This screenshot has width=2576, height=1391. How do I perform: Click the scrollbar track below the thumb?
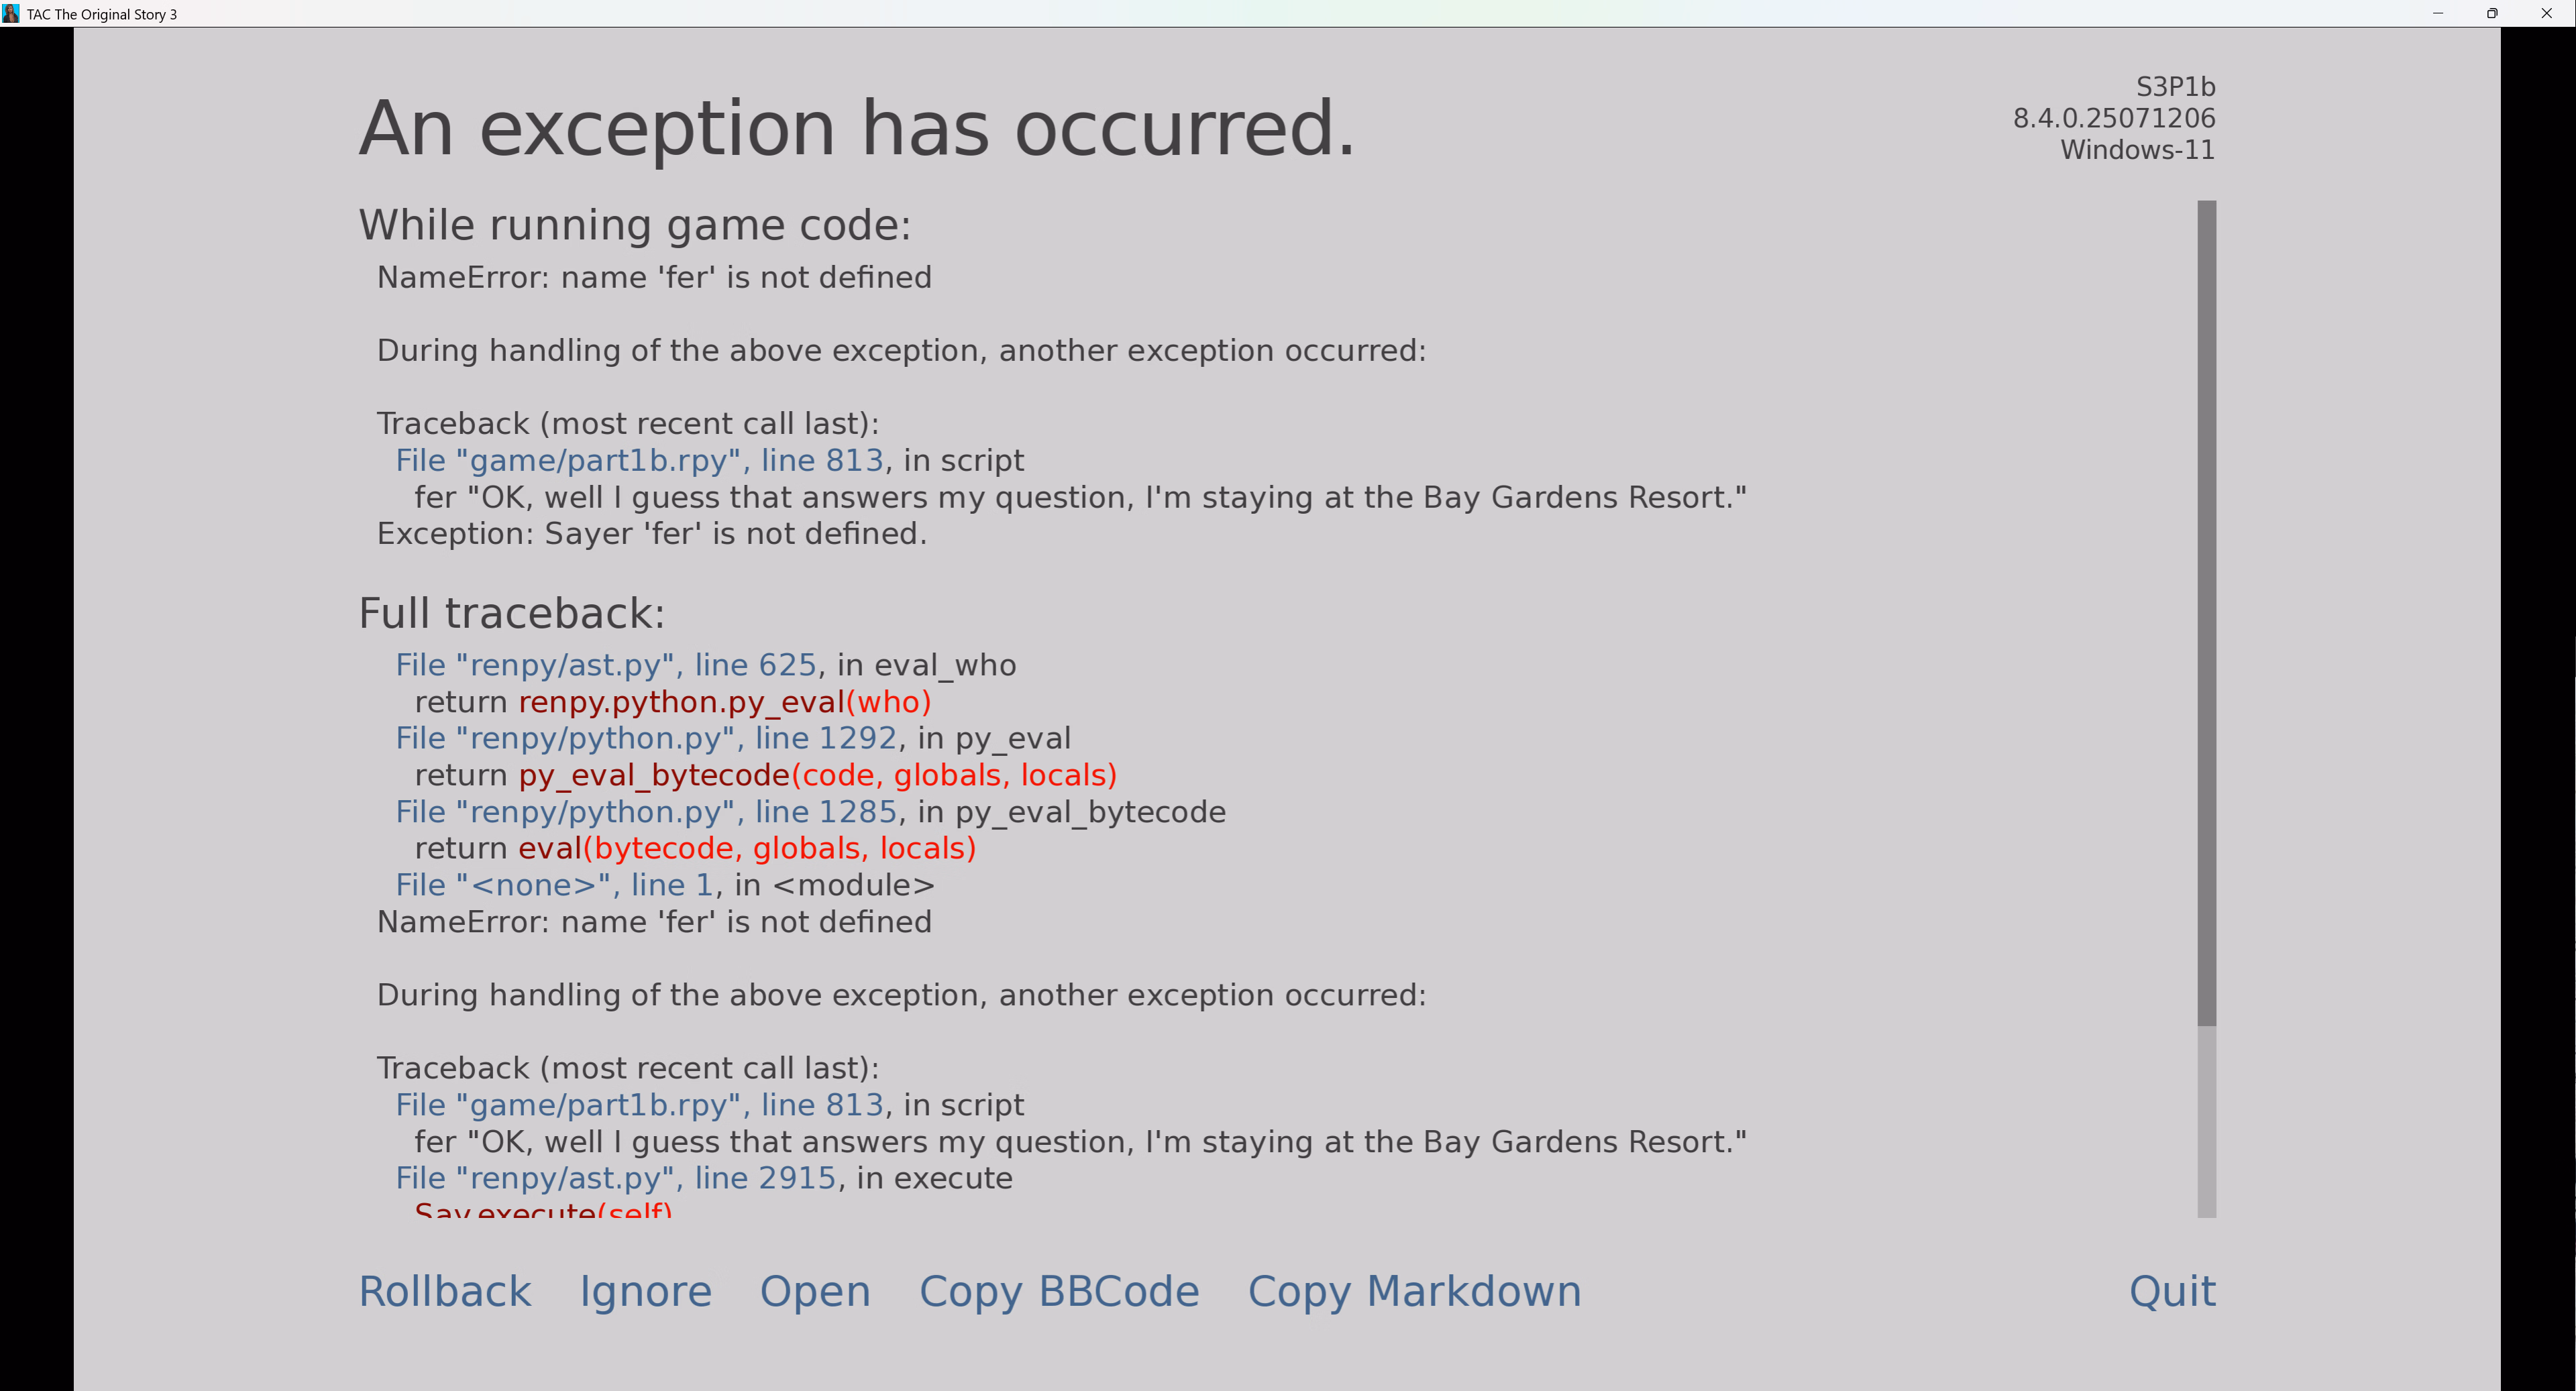(2206, 1120)
